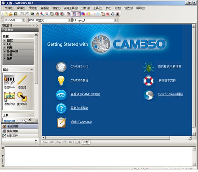Click the Copy pages toolbar icon

103,14
